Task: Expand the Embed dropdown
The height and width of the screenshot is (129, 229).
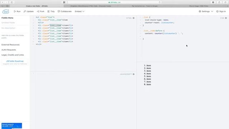Action: [x=79, y=11]
